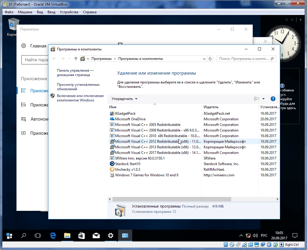307x250 pixels.
Task: Open Help with the blue question icon
Action: (273, 99)
